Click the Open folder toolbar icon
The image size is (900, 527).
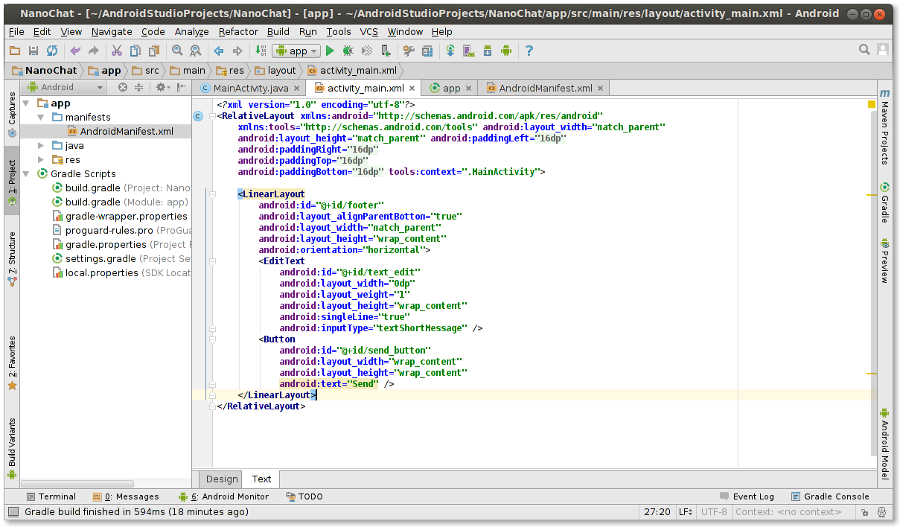coord(15,51)
